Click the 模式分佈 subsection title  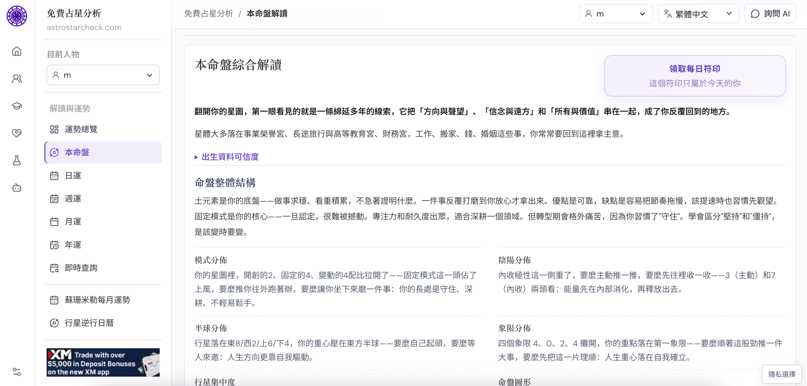211,260
